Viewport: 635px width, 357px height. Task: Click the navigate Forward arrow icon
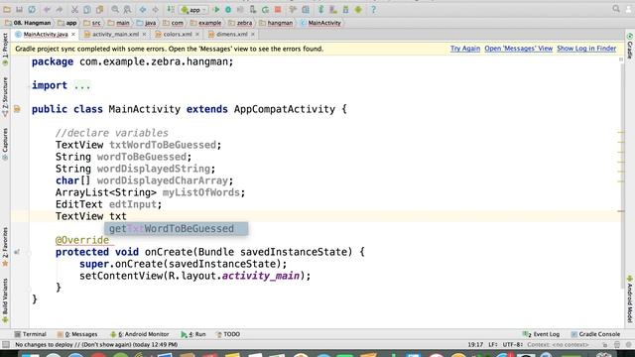pyautogui.click(x=155, y=9)
